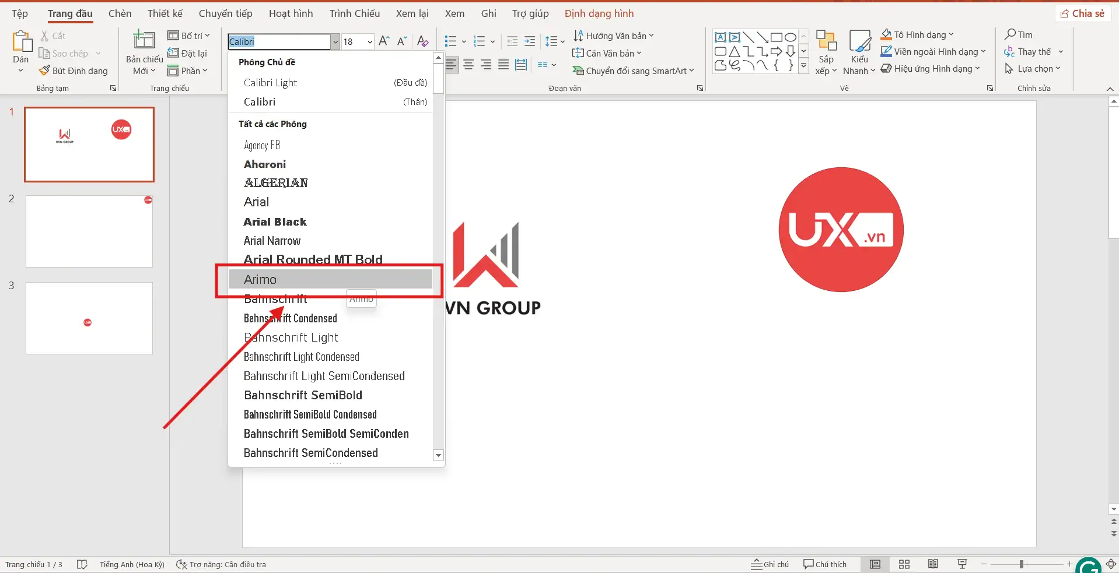
Task: Switch to the Chuyển tiếp ribbon tab
Action: click(225, 13)
